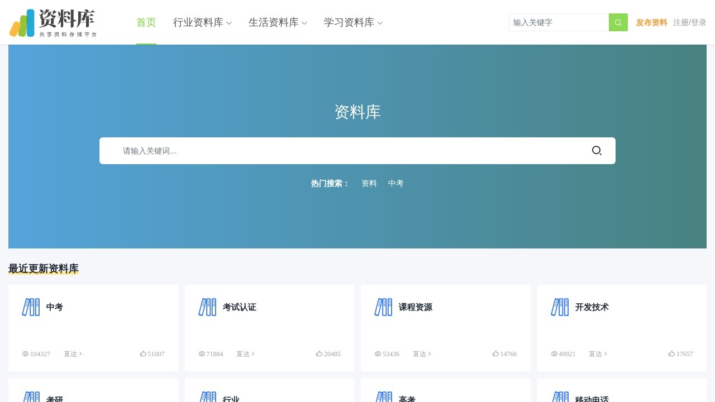Click the book icon beside 开发技术

tap(560, 307)
